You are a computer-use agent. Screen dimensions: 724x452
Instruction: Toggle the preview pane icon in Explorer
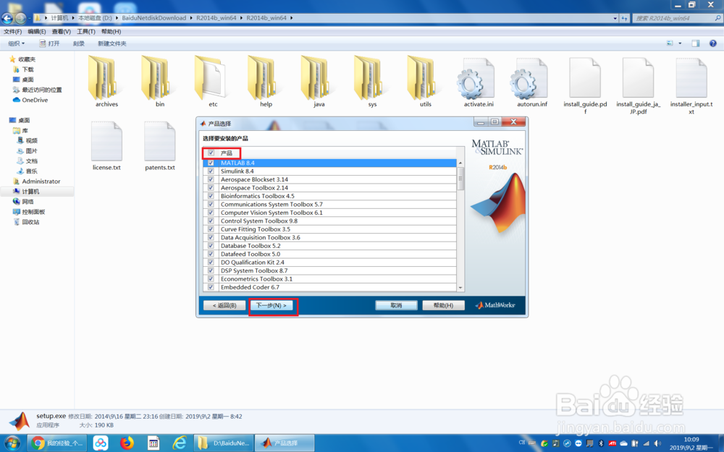click(695, 43)
